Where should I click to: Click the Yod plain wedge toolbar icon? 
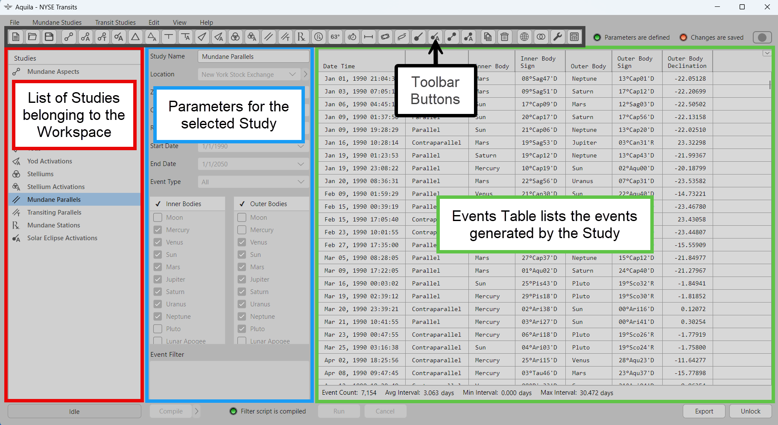tap(202, 37)
